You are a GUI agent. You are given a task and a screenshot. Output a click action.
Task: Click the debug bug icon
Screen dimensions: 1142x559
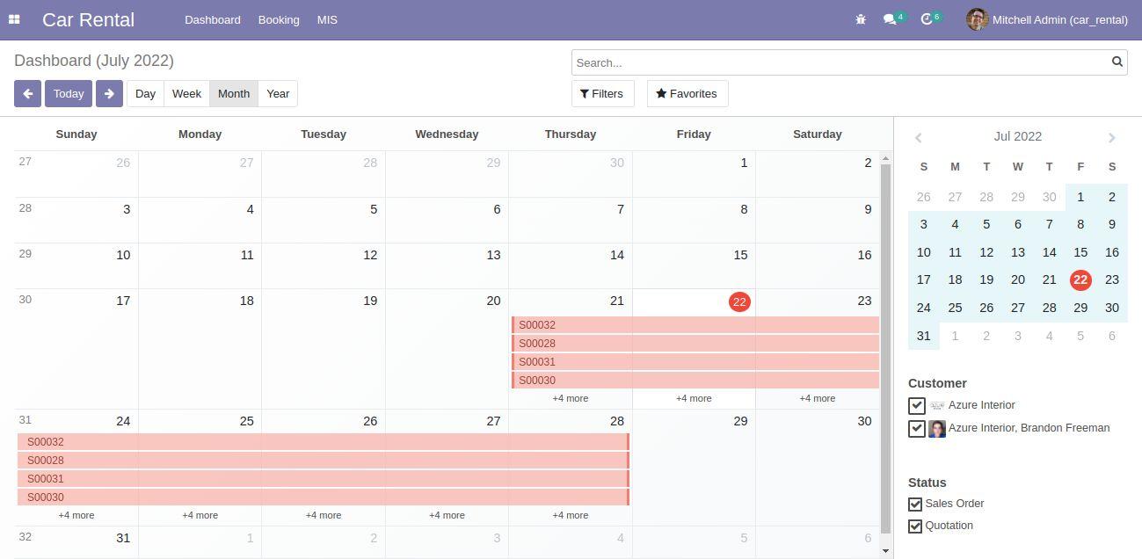tap(861, 19)
